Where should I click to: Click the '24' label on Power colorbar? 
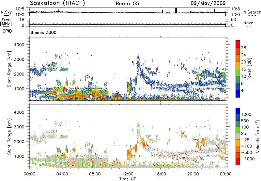243,55
